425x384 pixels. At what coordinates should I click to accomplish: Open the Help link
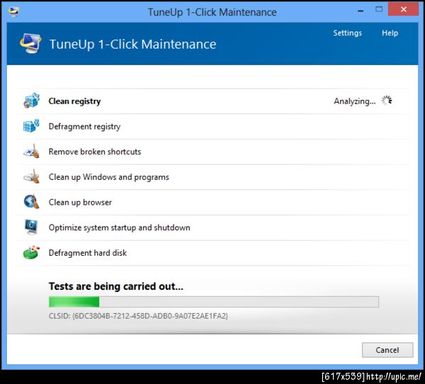coord(390,33)
